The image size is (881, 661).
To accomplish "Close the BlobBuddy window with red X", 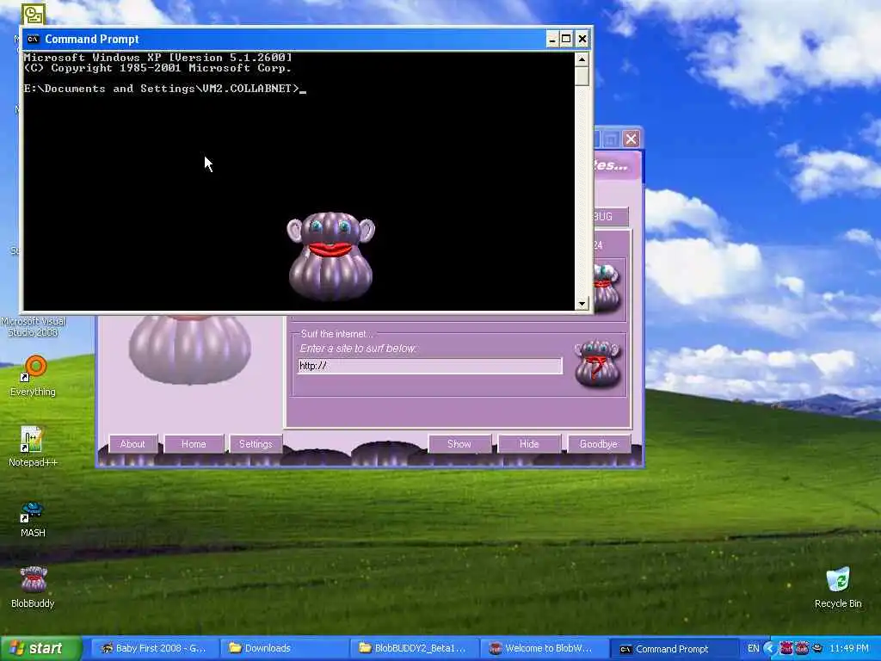I will tap(631, 139).
